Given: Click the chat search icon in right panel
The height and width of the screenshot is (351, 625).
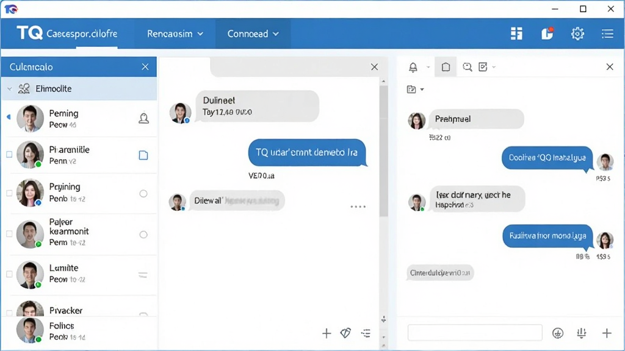Looking at the screenshot, I should (x=467, y=67).
